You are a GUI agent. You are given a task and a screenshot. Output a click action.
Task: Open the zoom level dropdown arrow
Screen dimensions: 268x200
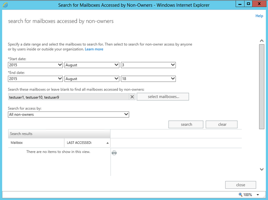coord(258,195)
